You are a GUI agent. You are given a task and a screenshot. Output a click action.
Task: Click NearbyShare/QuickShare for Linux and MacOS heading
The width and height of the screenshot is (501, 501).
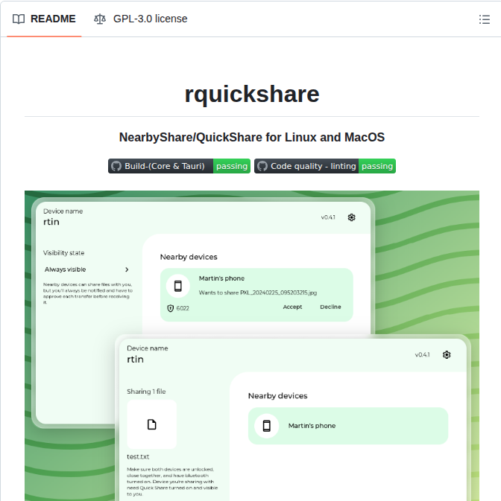point(252,138)
